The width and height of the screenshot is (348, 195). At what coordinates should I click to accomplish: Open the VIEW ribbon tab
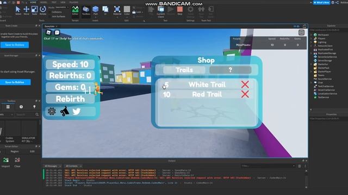pyautogui.click(x=63, y=2)
